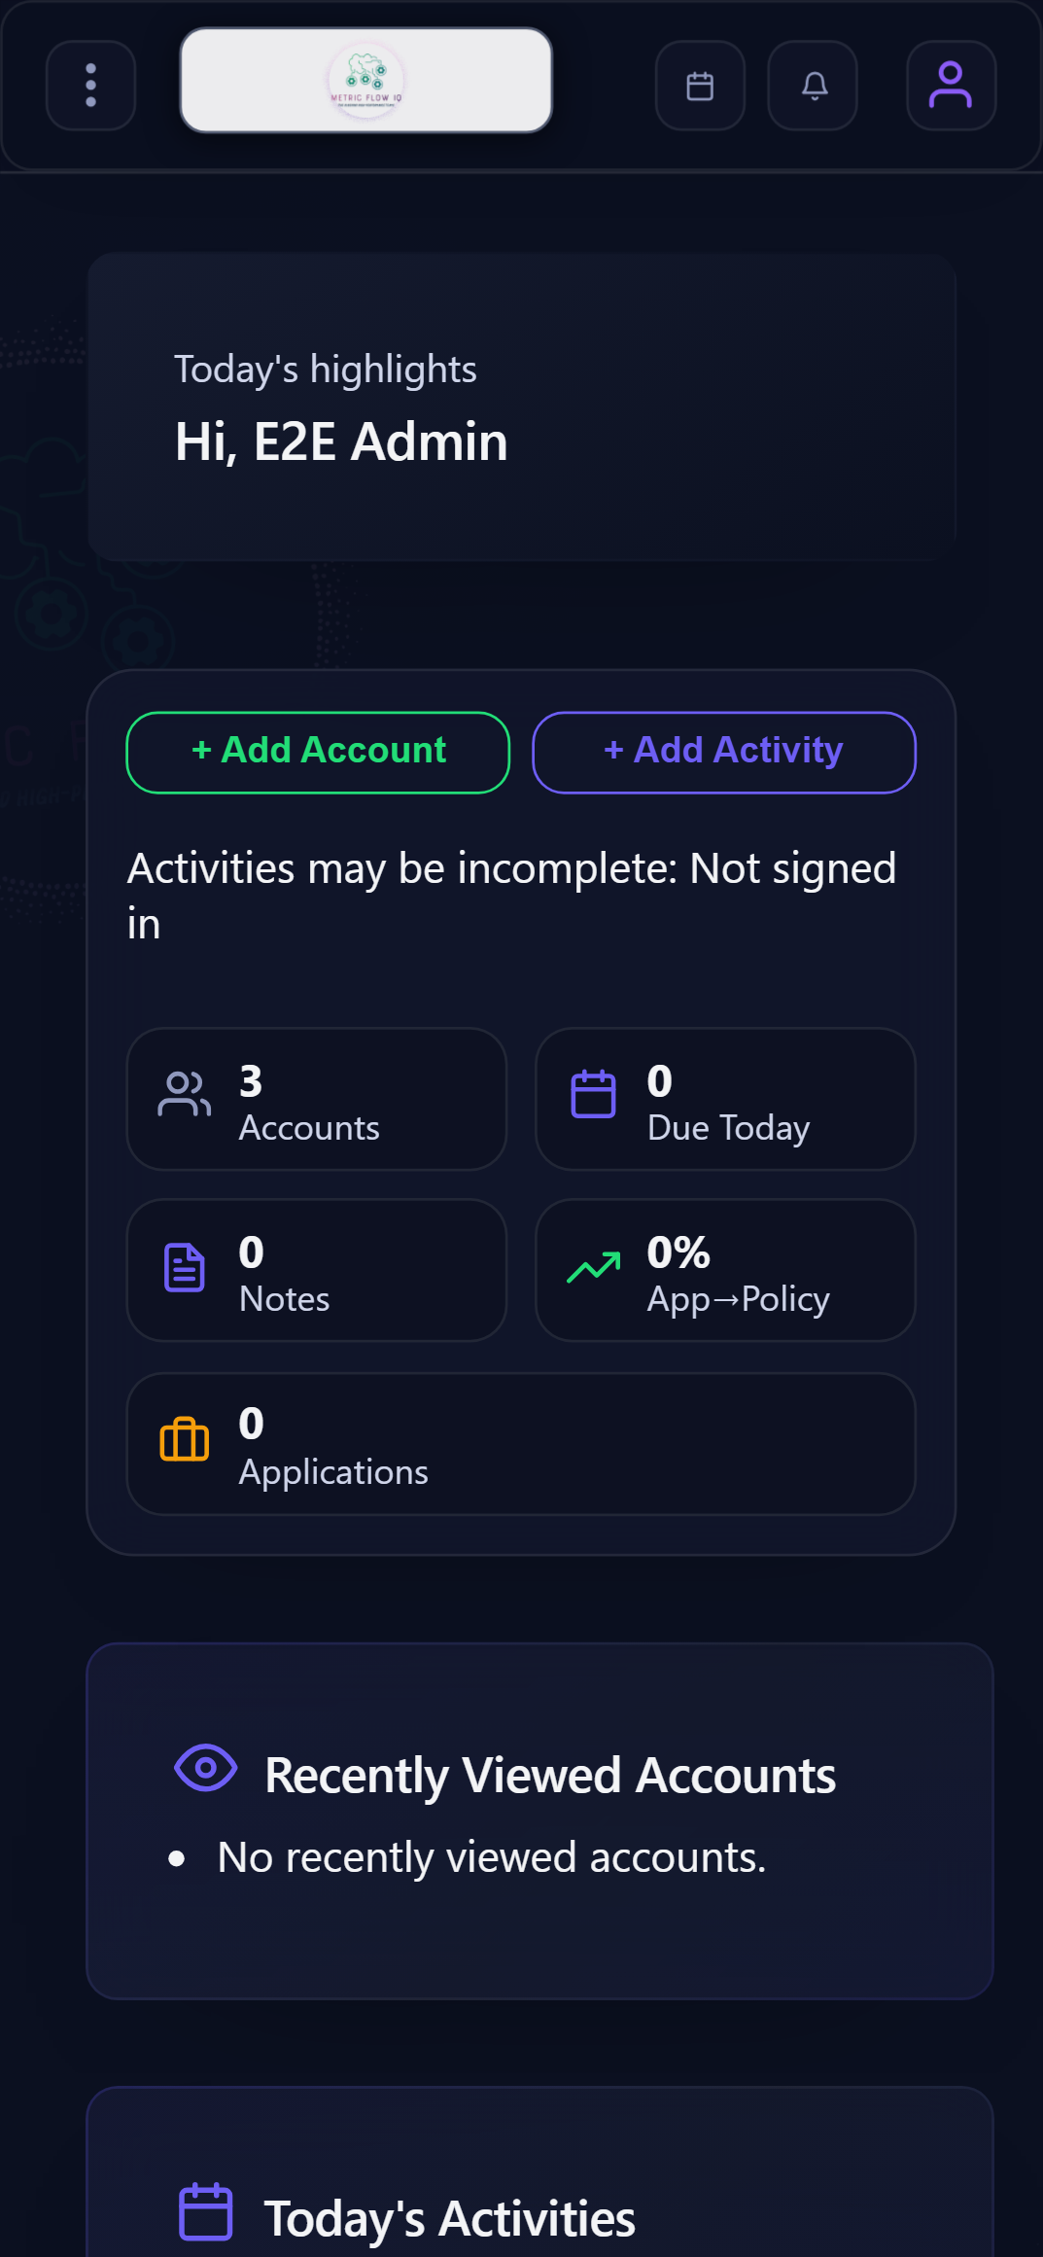The width and height of the screenshot is (1043, 2257).
Task: Open the Notes stat card
Action: [x=317, y=1270]
